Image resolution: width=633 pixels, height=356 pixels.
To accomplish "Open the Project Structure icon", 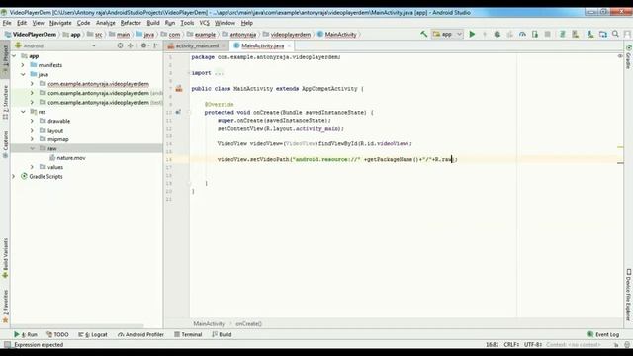I will click(603, 35).
